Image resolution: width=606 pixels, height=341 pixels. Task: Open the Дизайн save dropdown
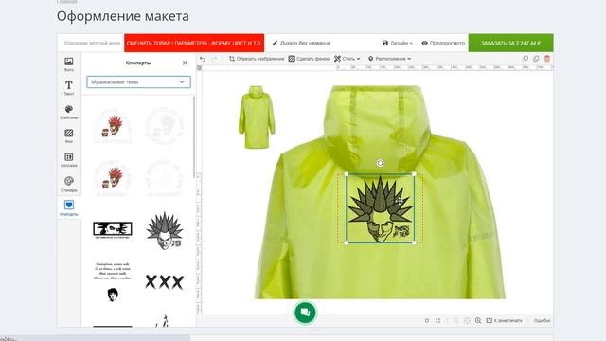tap(398, 43)
